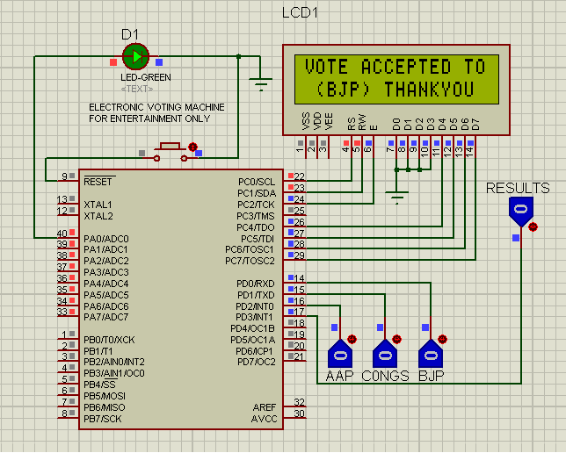Click the LED-GREEN value text
This screenshot has height=453, width=566.
[x=146, y=77]
